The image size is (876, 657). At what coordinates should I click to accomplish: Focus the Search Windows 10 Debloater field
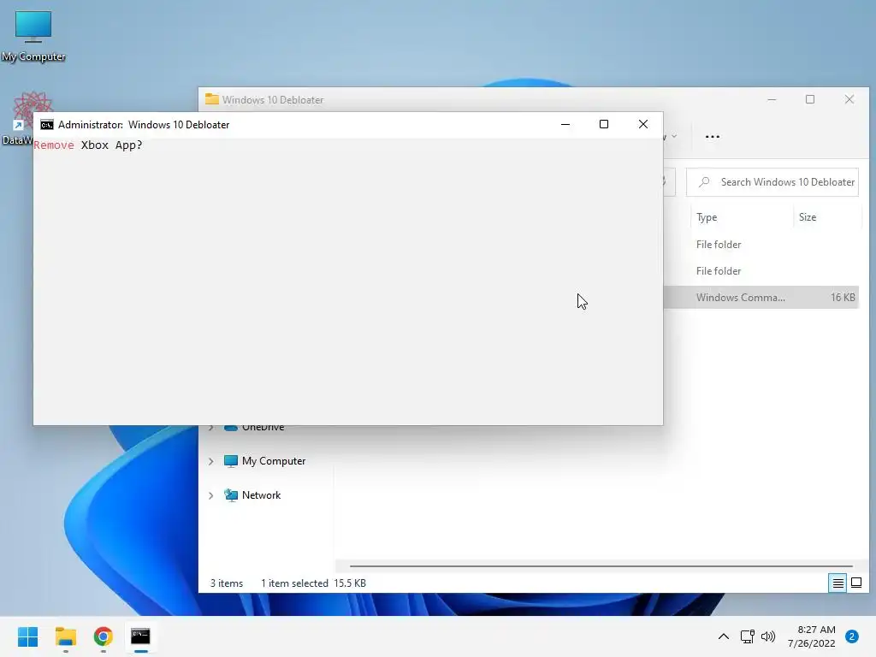click(x=772, y=182)
